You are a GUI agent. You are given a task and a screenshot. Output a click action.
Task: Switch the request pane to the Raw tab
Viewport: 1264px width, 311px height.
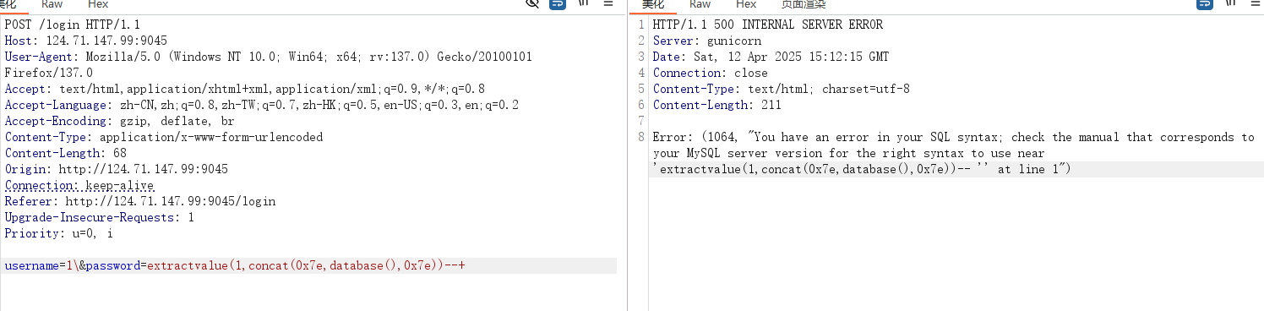(x=52, y=4)
